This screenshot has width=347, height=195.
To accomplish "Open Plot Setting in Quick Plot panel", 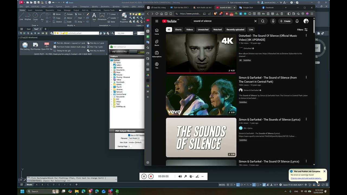I will coord(25,46).
